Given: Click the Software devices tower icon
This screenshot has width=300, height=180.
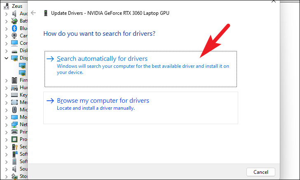Looking at the screenshot, I should point(14,162).
